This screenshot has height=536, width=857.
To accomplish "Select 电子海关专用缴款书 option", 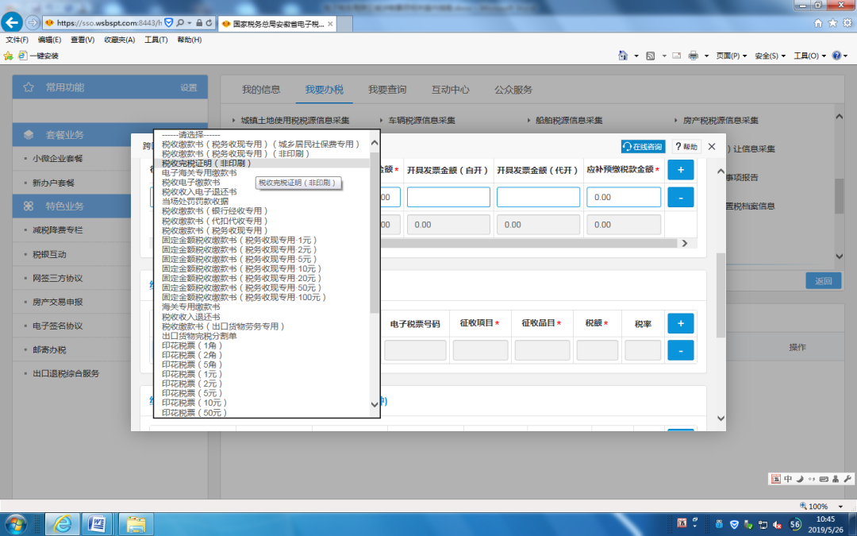I will (x=263, y=173).
